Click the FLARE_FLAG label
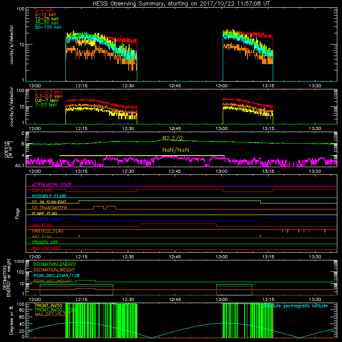The width and height of the screenshot is (342, 342). 44,213
